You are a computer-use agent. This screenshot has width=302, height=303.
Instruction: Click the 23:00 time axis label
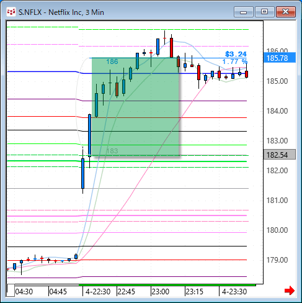[161, 292]
